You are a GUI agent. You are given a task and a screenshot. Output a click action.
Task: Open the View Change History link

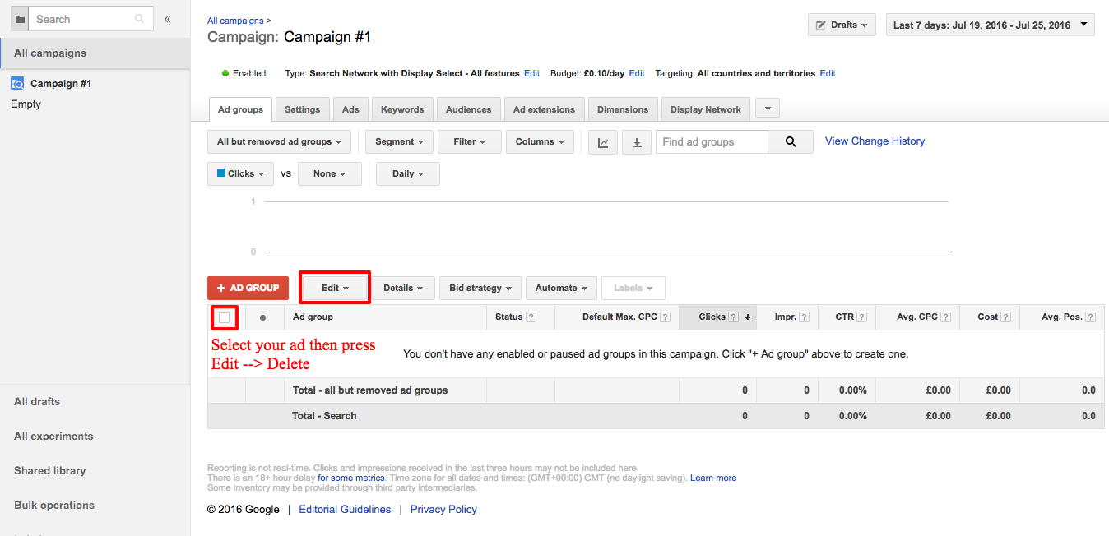click(875, 141)
